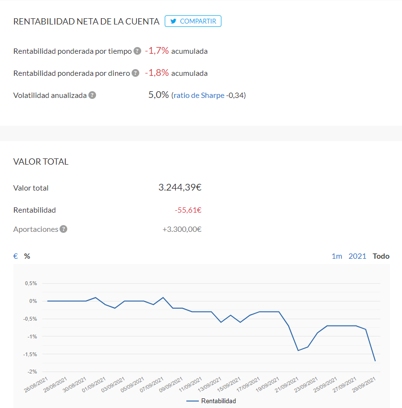Click chart line's lowest point on 29/09/2021

point(375,360)
